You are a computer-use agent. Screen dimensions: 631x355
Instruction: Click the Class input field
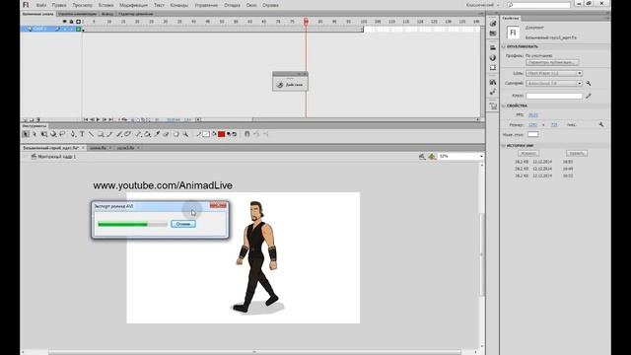pyautogui.click(x=554, y=96)
